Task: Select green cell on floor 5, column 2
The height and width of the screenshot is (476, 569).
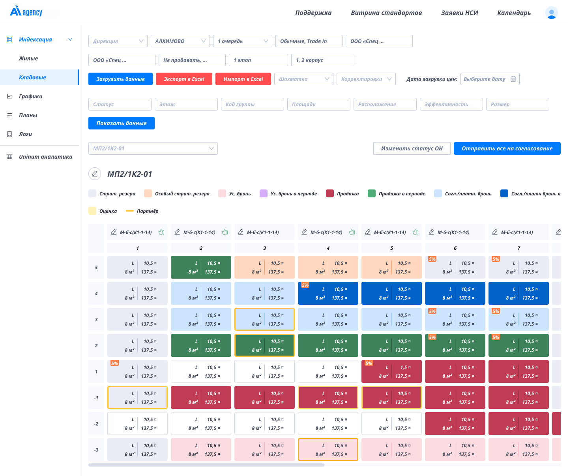Action: pyautogui.click(x=201, y=267)
